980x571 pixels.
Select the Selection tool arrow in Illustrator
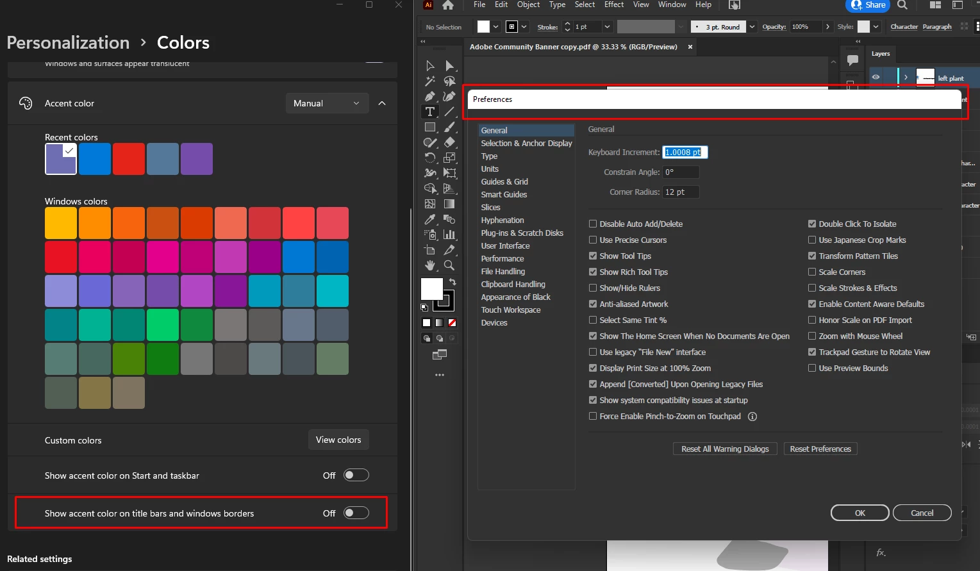[x=430, y=66]
